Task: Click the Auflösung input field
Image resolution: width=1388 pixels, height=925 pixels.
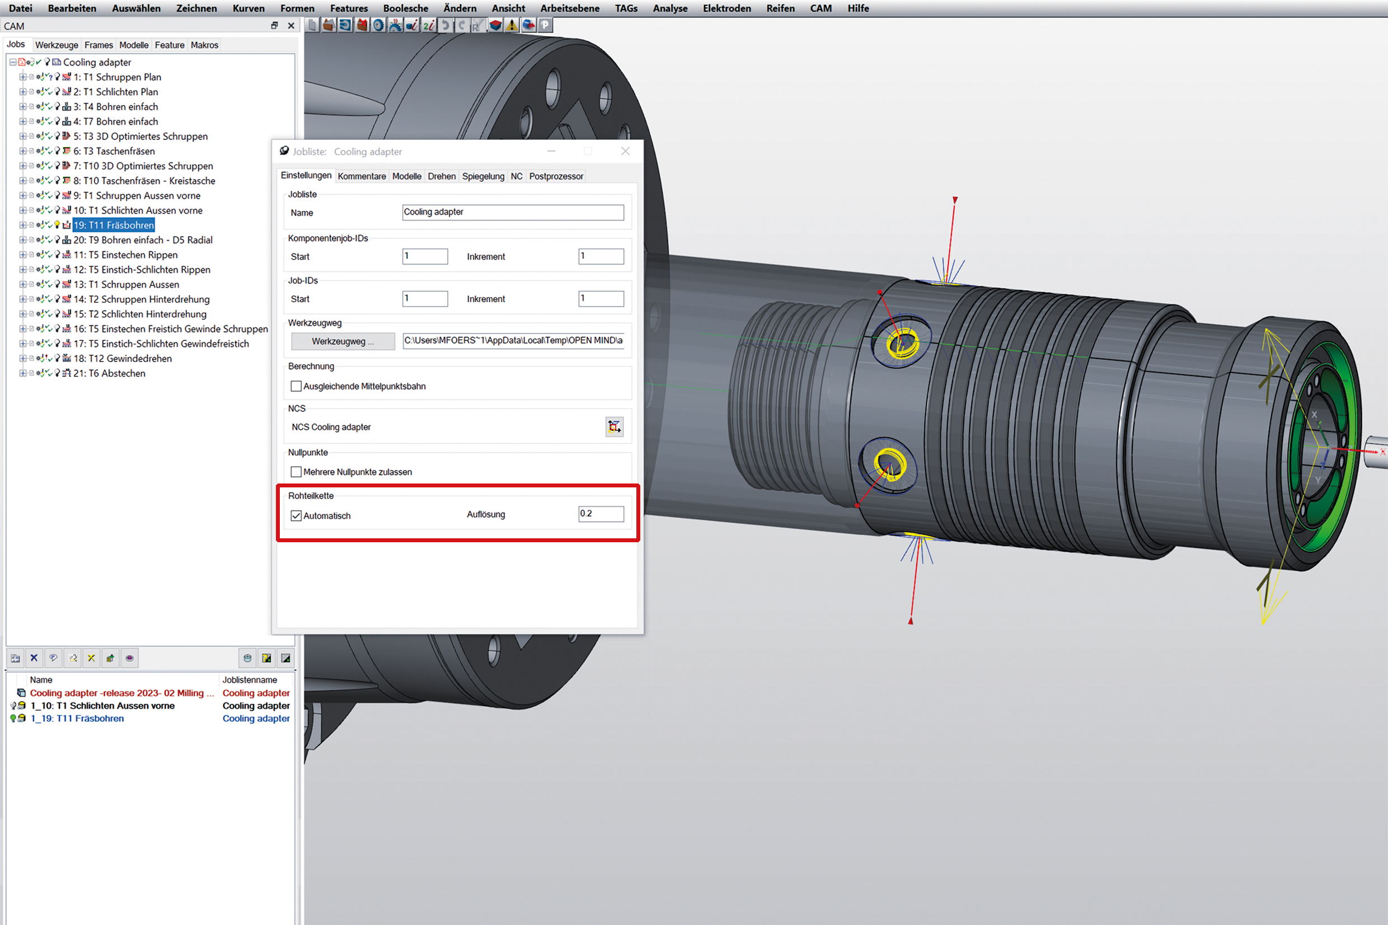Action: [601, 514]
